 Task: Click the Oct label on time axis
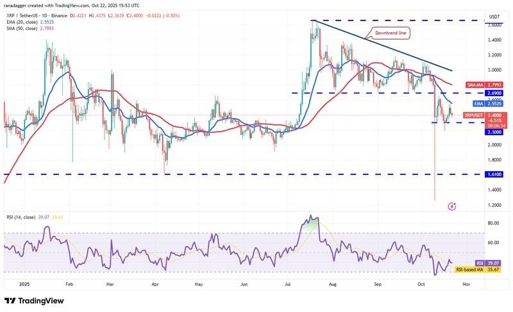click(421, 283)
